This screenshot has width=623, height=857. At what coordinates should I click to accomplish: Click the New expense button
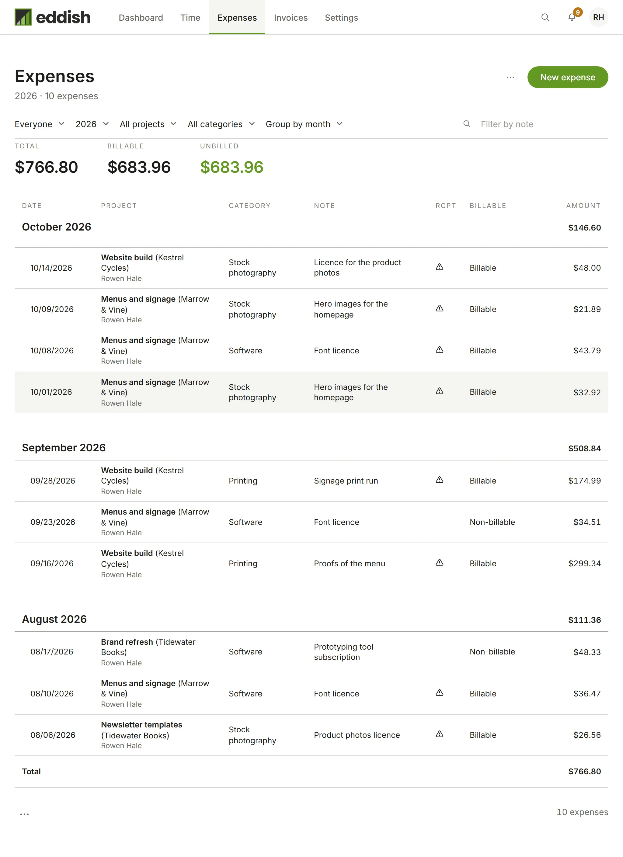point(567,78)
